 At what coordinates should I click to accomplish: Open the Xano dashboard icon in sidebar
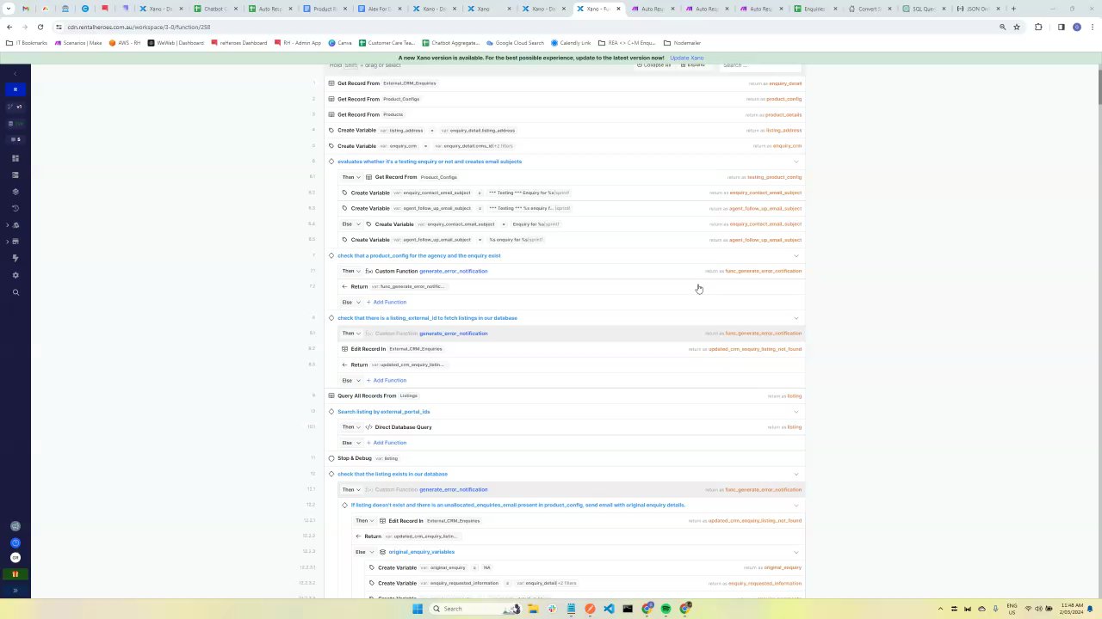click(x=15, y=158)
